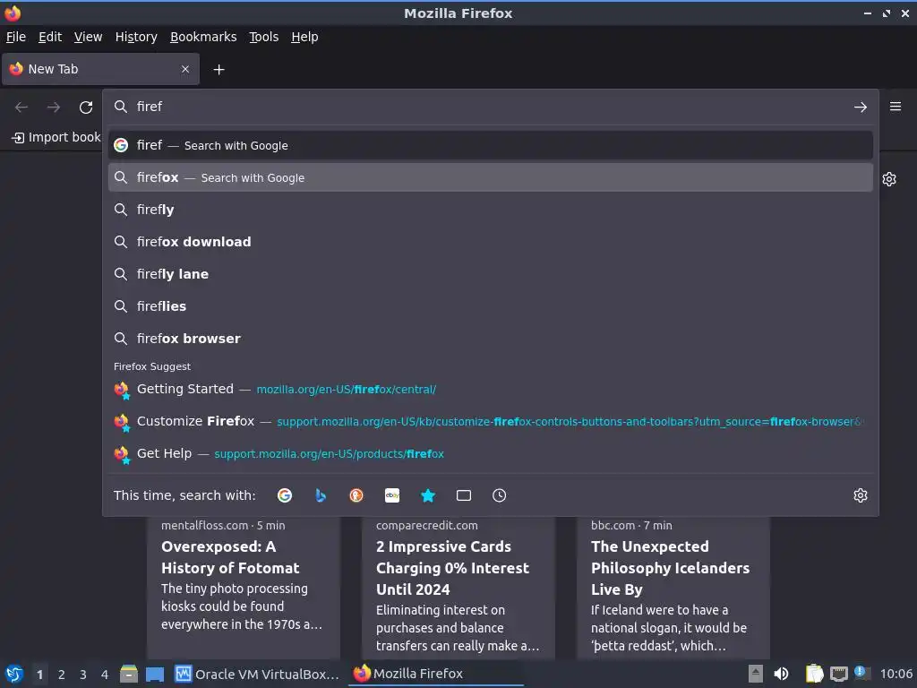Click the clipboard manager tray icon

[x=814, y=674]
